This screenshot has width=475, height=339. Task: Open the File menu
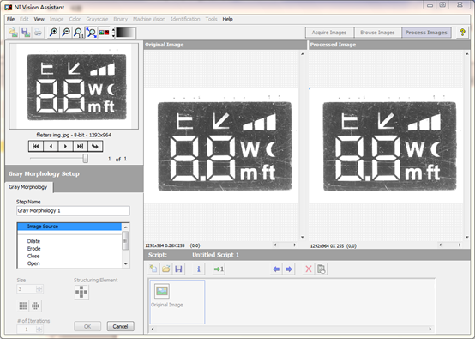point(10,19)
